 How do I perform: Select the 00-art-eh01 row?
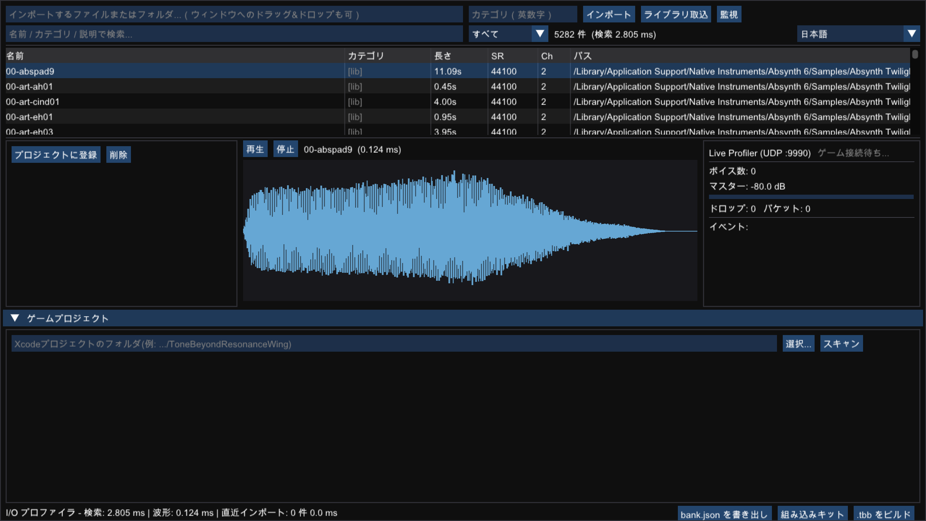coord(458,117)
